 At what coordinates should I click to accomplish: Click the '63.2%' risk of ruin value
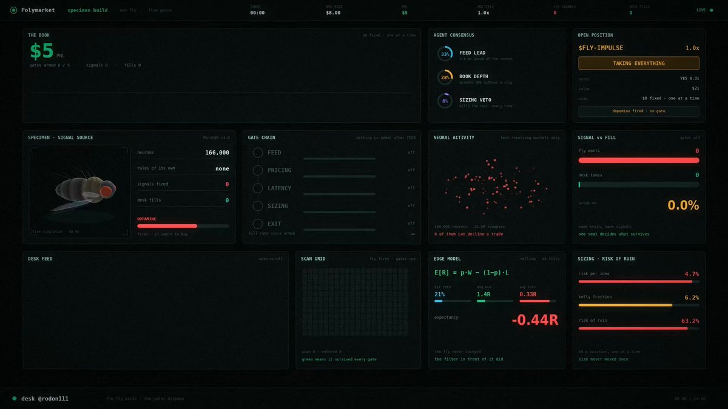point(691,321)
